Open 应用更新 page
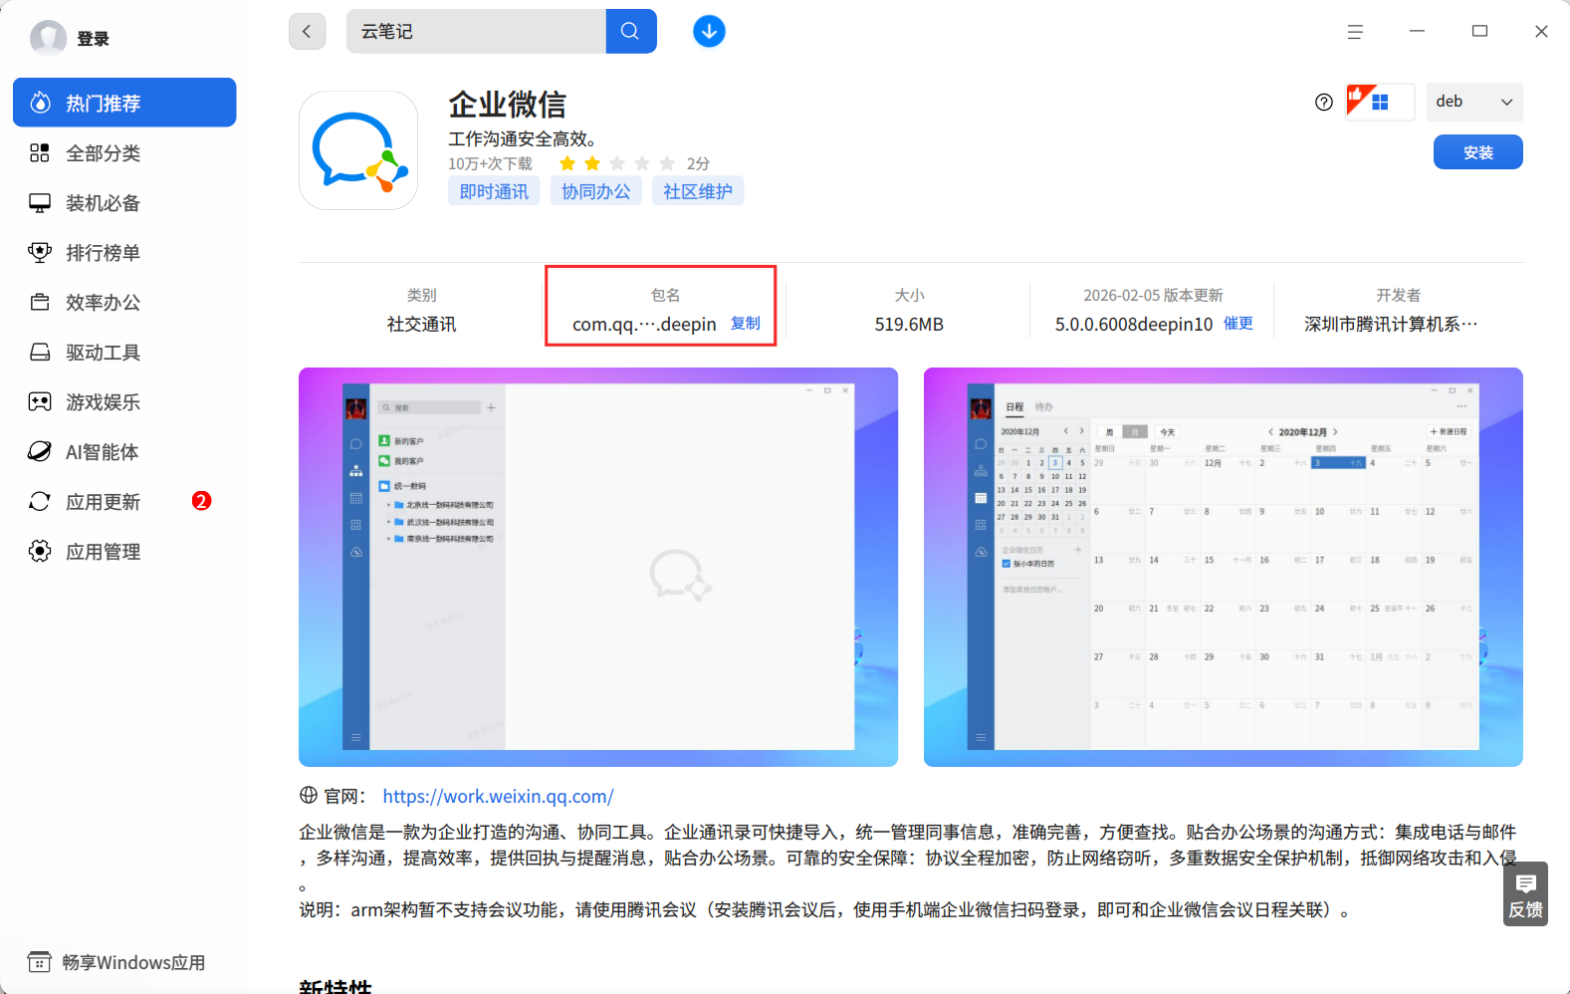 click(124, 501)
